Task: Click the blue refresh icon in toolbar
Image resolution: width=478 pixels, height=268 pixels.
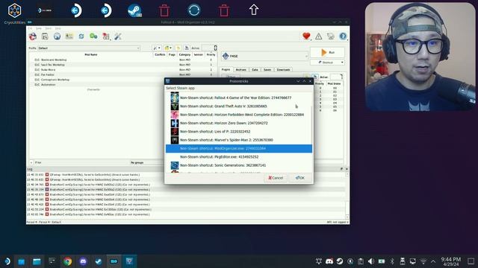Action: (x=81, y=36)
